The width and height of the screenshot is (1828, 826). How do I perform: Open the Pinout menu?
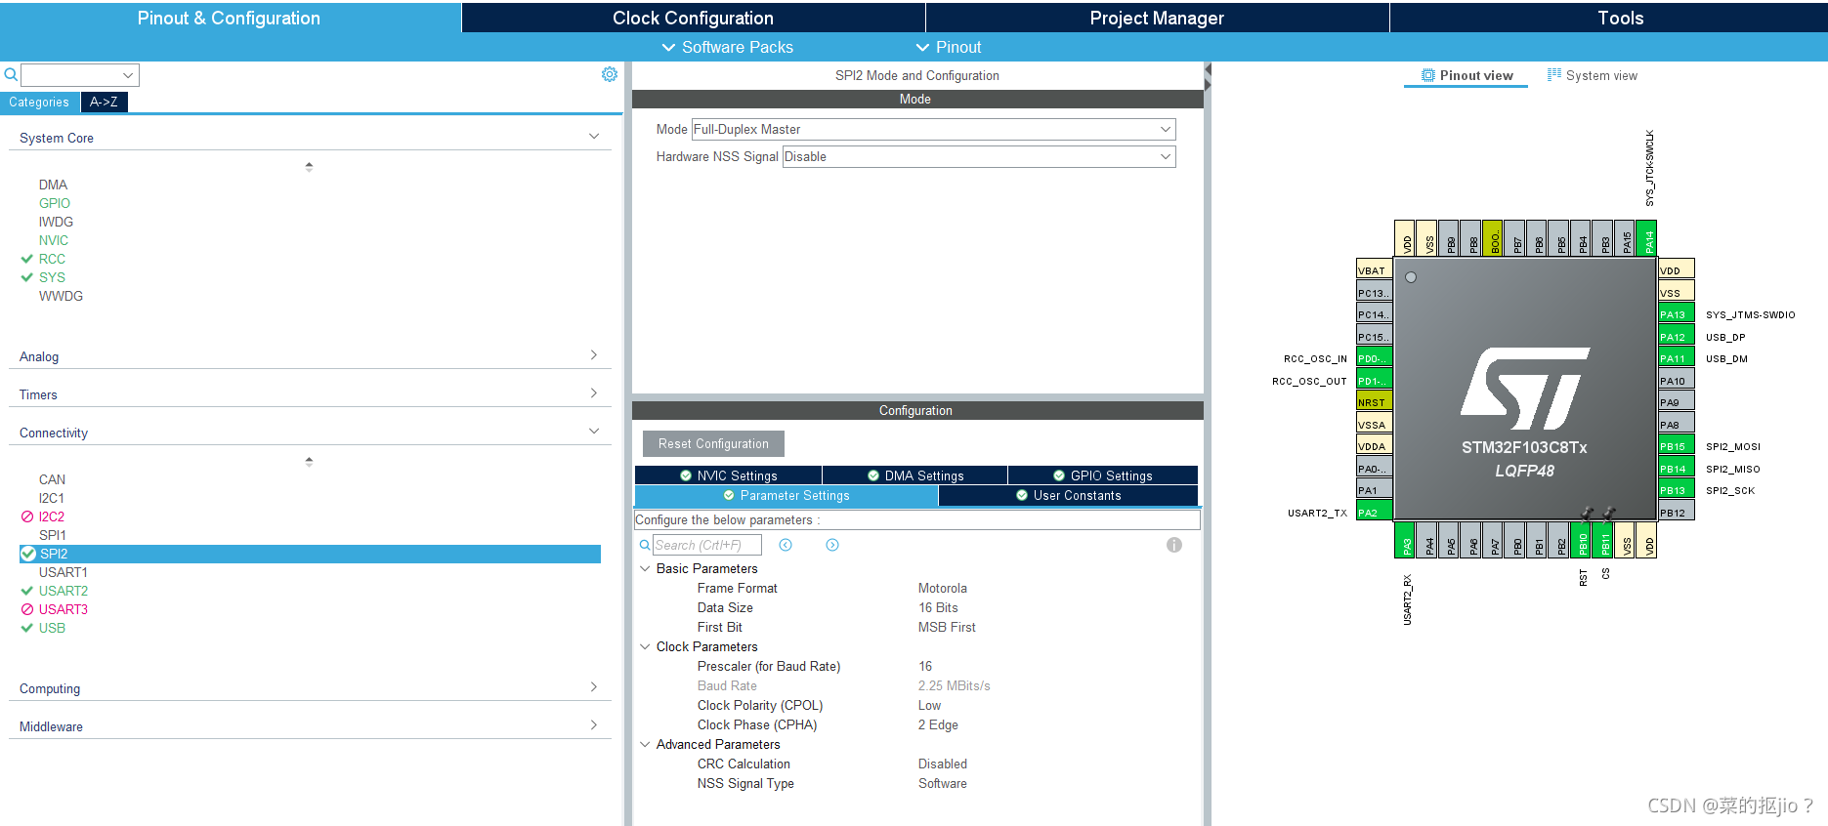pyautogui.click(x=949, y=47)
